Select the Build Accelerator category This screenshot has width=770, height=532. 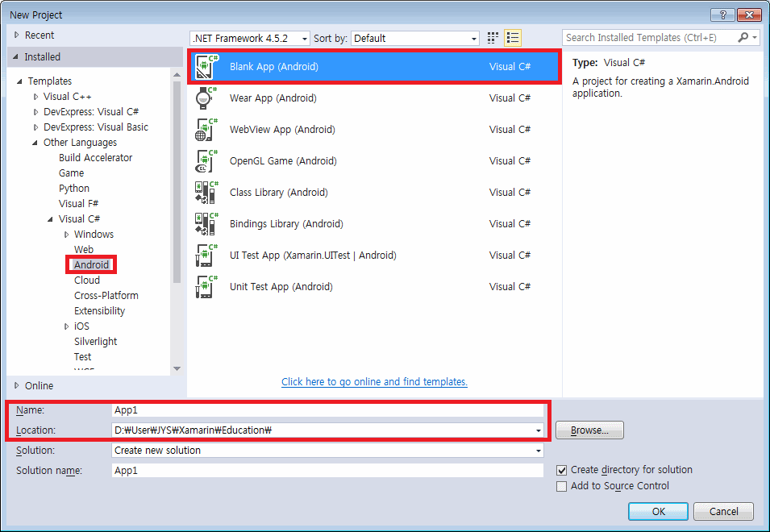click(96, 157)
